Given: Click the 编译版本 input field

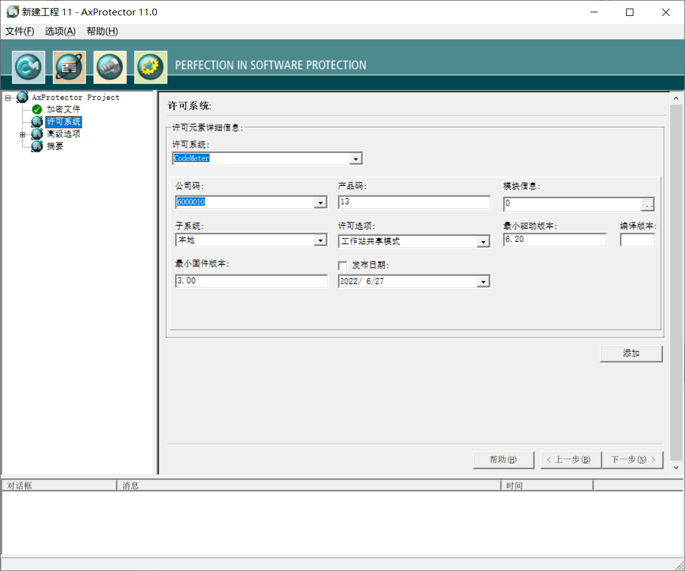Looking at the screenshot, I should tap(637, 239).
